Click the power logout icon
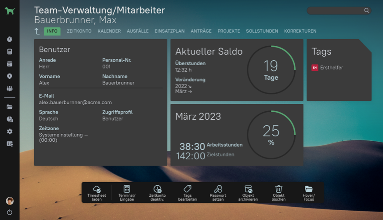Image resolution: width=383 pixels, height=220 pixels. coord(10,212)
